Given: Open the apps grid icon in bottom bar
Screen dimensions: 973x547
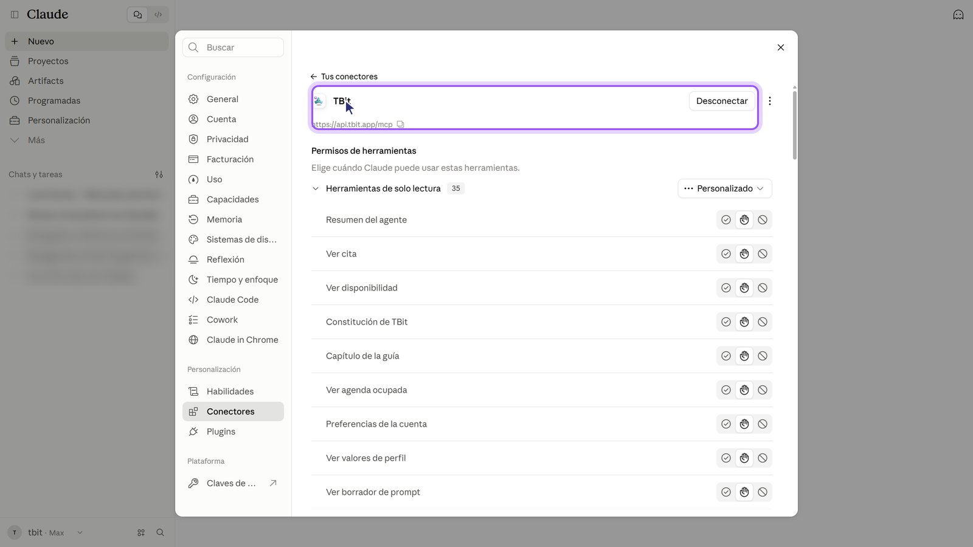Looking at the screenshot, I should click(141, 532).
